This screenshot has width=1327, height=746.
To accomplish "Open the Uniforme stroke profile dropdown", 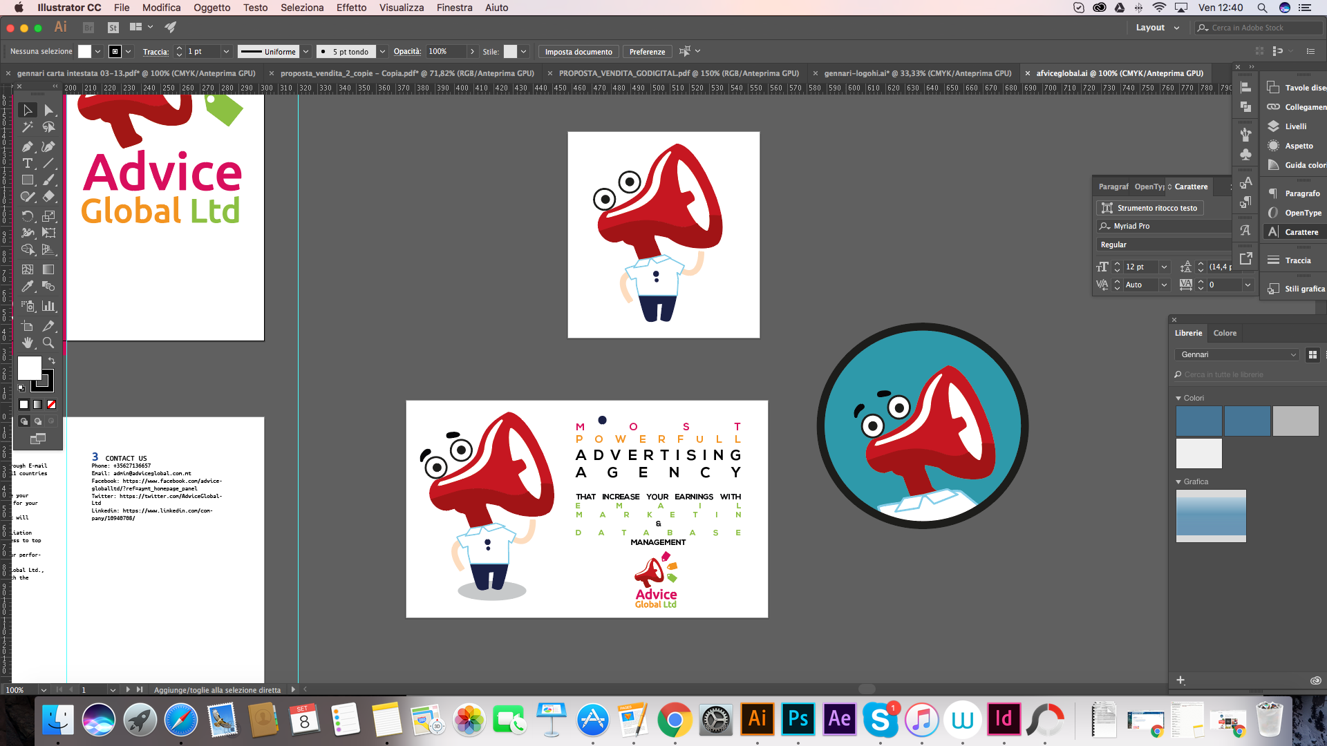I will click(x=306, y=52).
